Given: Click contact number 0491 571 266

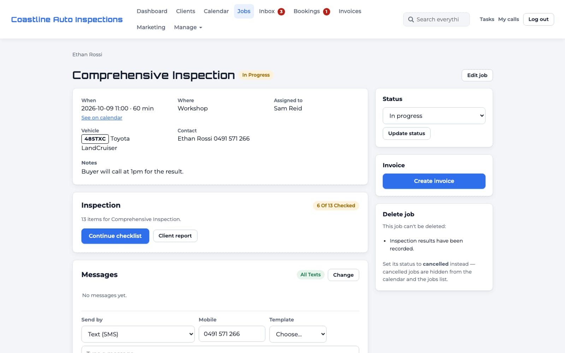Looking at the screenshot, I should (232, 139).
